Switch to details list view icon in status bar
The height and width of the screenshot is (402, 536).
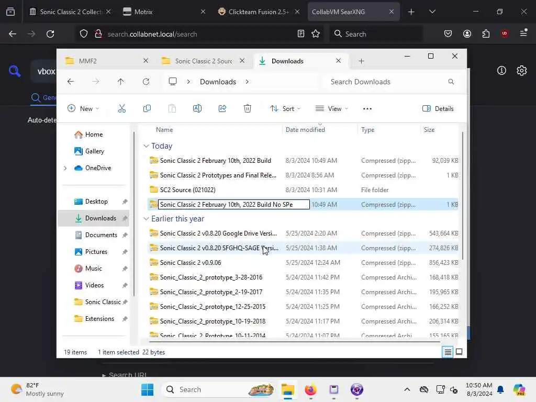pyautogui.click(x=448, y=352)
